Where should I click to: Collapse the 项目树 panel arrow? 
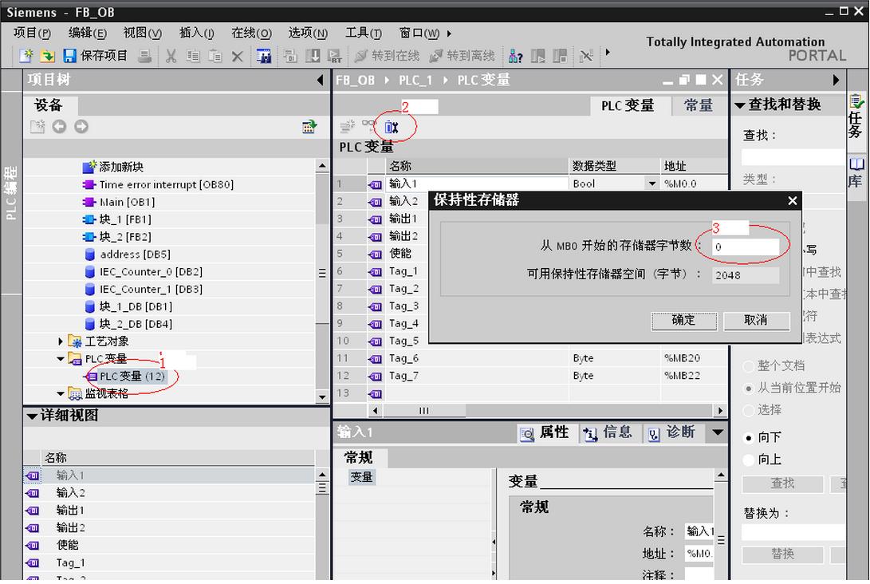tap(320, 80)
